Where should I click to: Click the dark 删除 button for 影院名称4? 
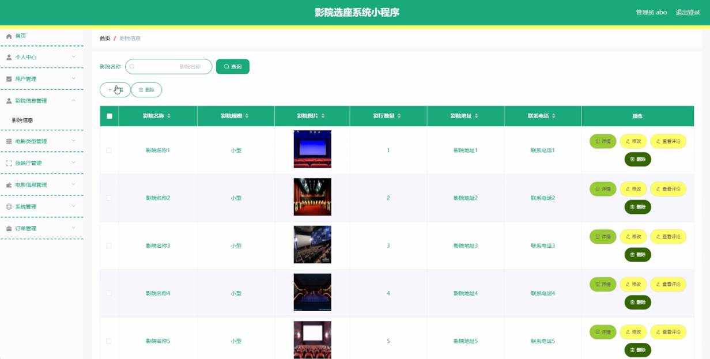(638, 302)
